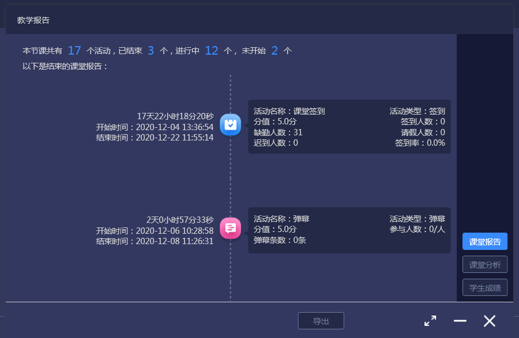Click the not-started activities count 2
The height and width of the screenshot is (338, 519).
[x=274, y=51]
